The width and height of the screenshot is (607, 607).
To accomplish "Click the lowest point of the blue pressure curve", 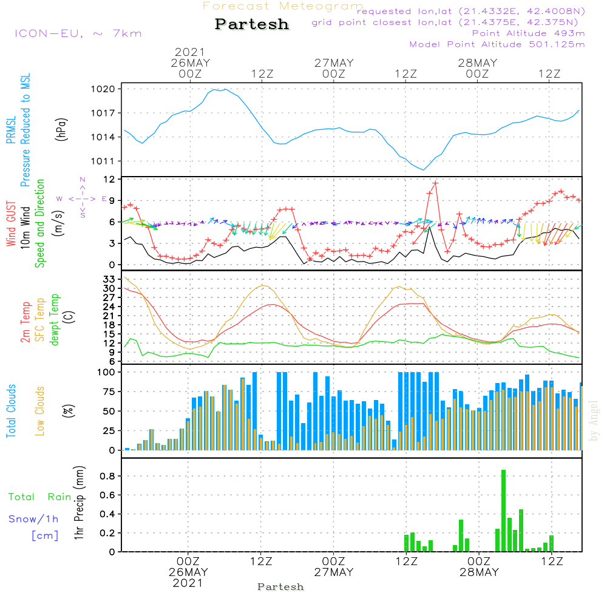I will tap(424, 169).
